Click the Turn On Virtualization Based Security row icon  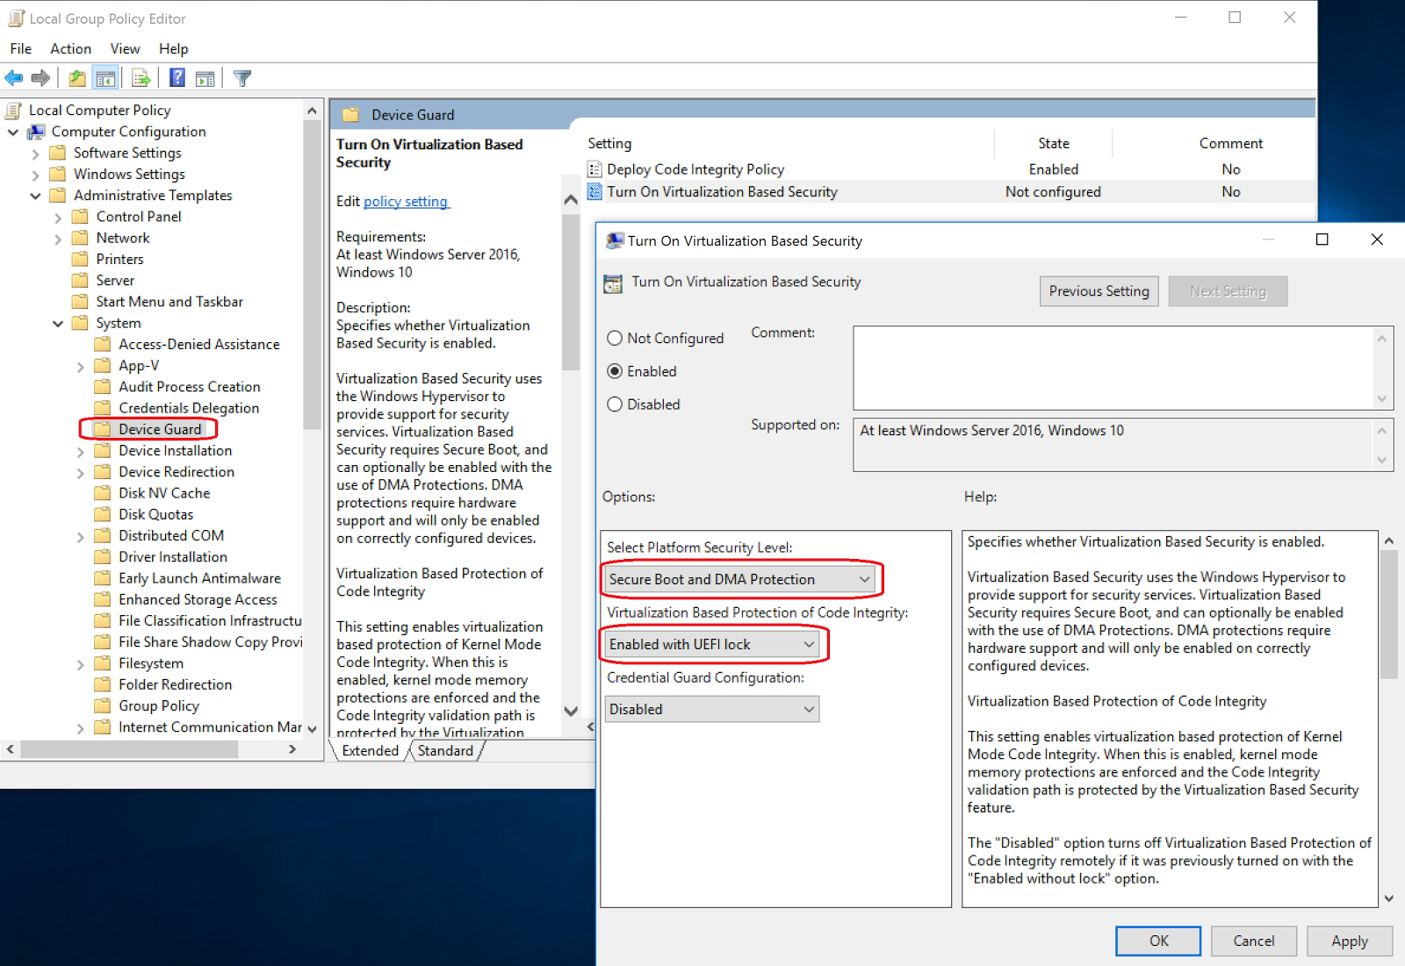pyautogui.click(x=595, y=191)
